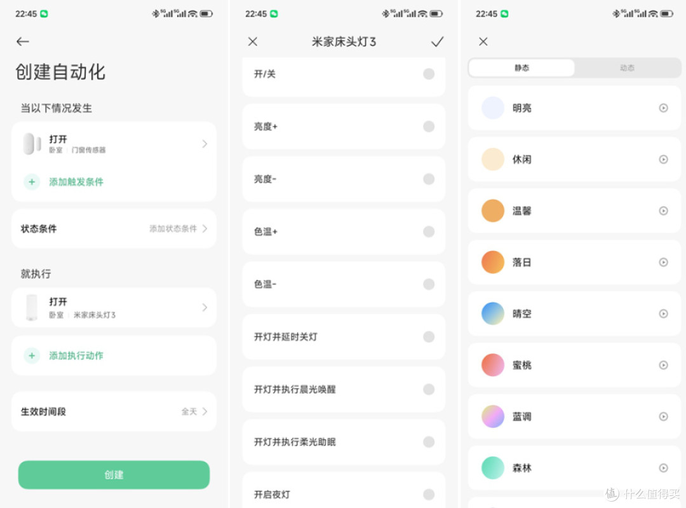Open the door sensor 打开 trigger chevron

click(x=205, y=144)
